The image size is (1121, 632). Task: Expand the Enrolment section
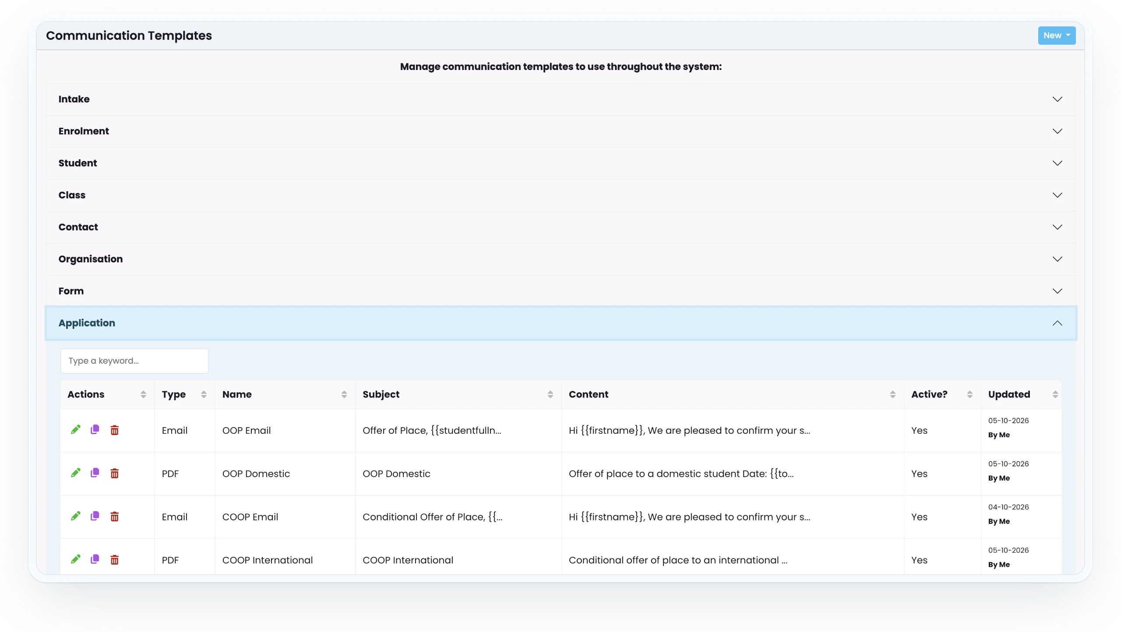[561, 131]
